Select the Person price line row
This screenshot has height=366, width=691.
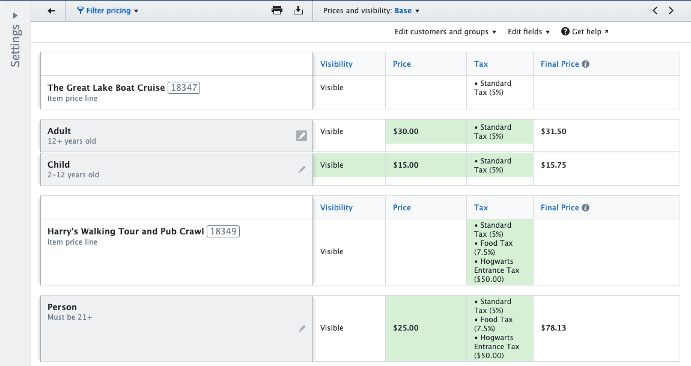[x=176, y=329]
